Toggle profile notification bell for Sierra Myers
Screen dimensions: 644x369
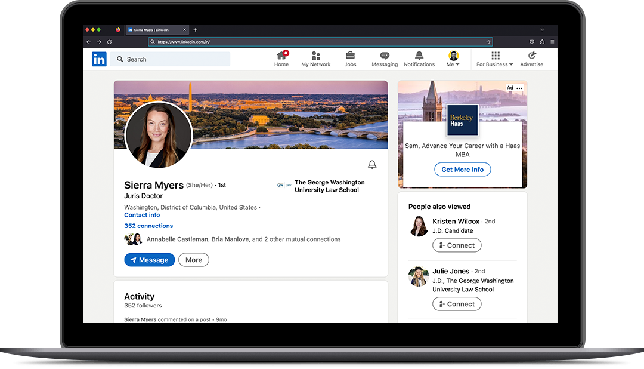pyautogui.click(x=372, y=165)
